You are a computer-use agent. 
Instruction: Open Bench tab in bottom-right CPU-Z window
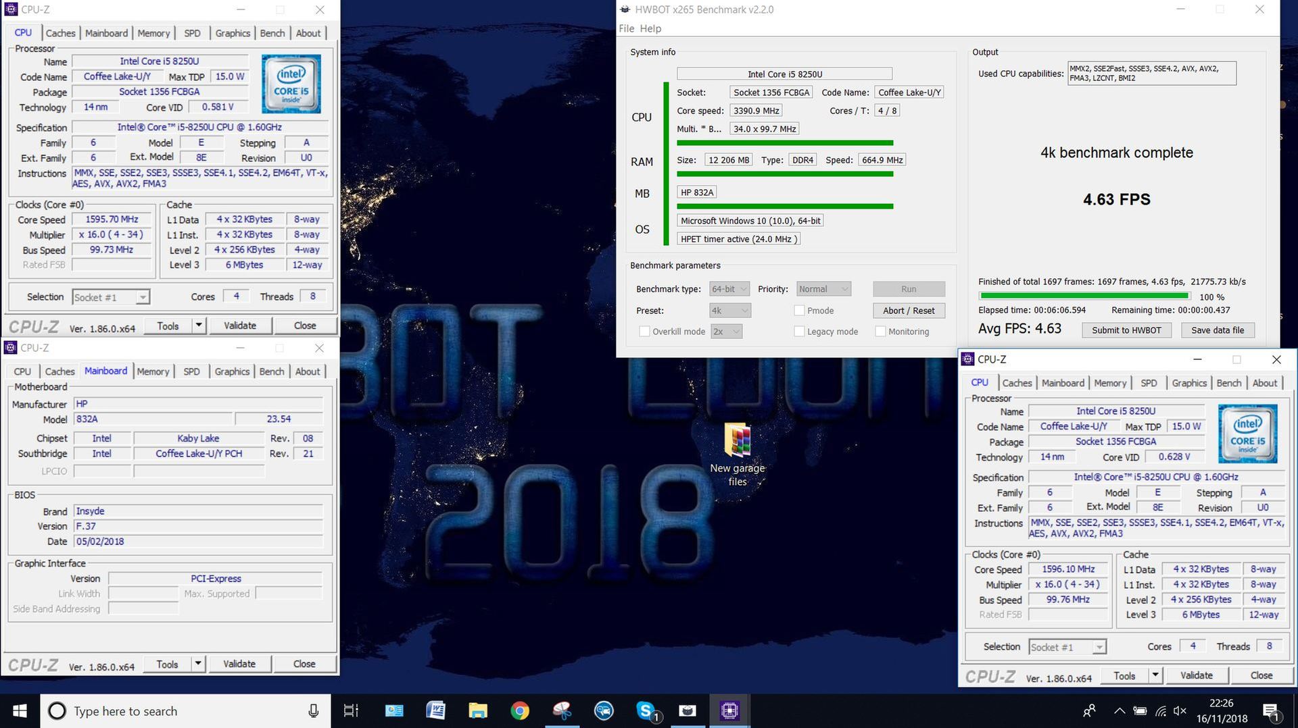point(1228,383)
